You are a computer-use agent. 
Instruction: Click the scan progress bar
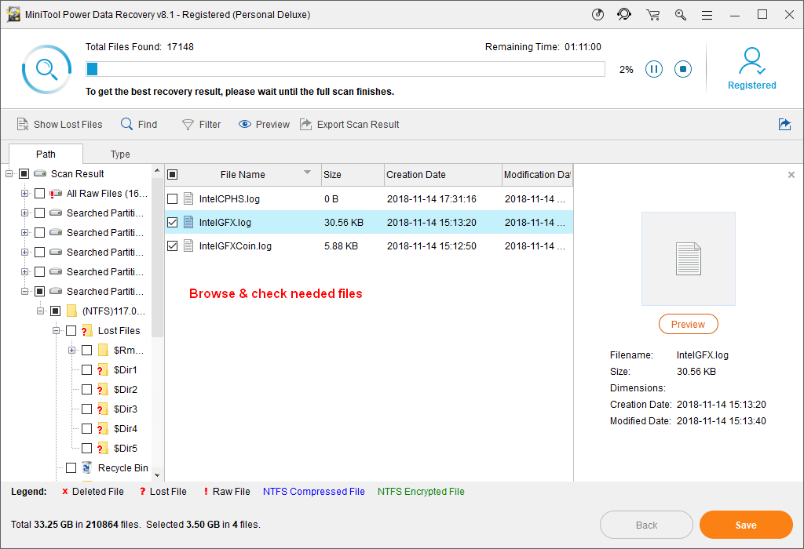pyautogui.click(x=345, y=69)
